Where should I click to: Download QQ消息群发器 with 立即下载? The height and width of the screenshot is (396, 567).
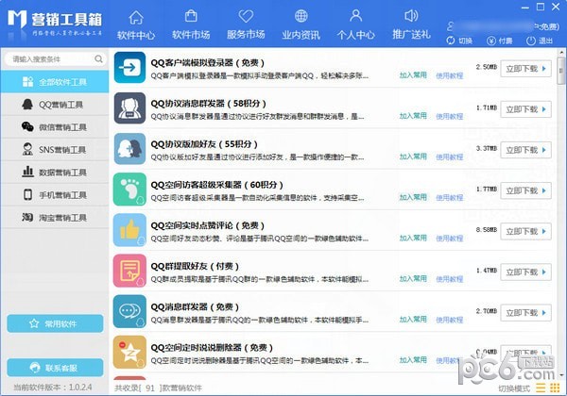coord(525,313)
